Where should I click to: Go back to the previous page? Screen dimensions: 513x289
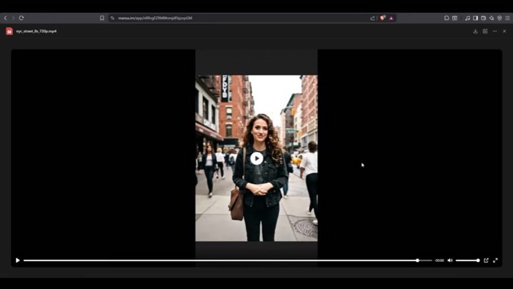[x=5, y=18]
